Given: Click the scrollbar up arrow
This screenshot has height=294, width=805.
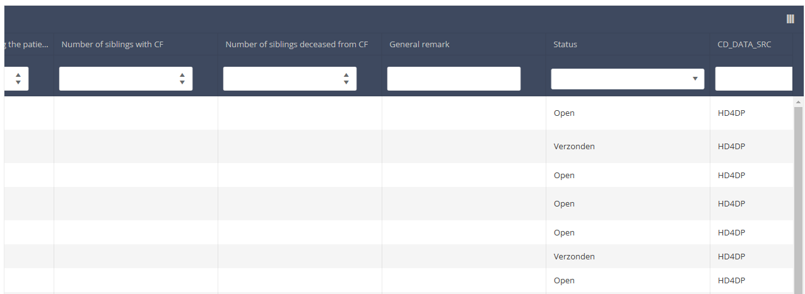Looking at the screenshot, I should (798, 102).
